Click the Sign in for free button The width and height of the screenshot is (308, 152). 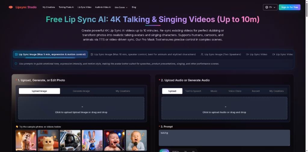point(289,7)
